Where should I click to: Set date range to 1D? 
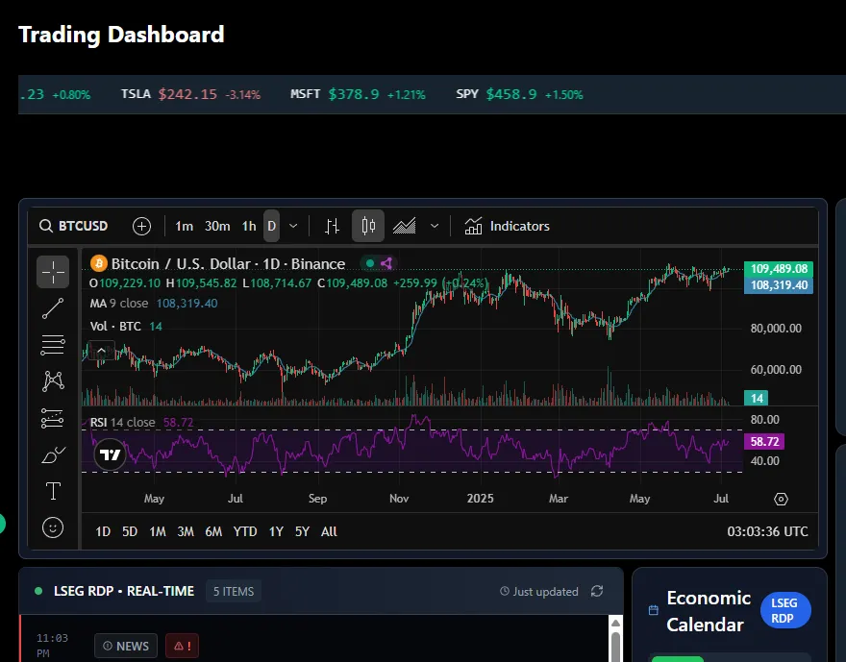(x=103, y=532)
